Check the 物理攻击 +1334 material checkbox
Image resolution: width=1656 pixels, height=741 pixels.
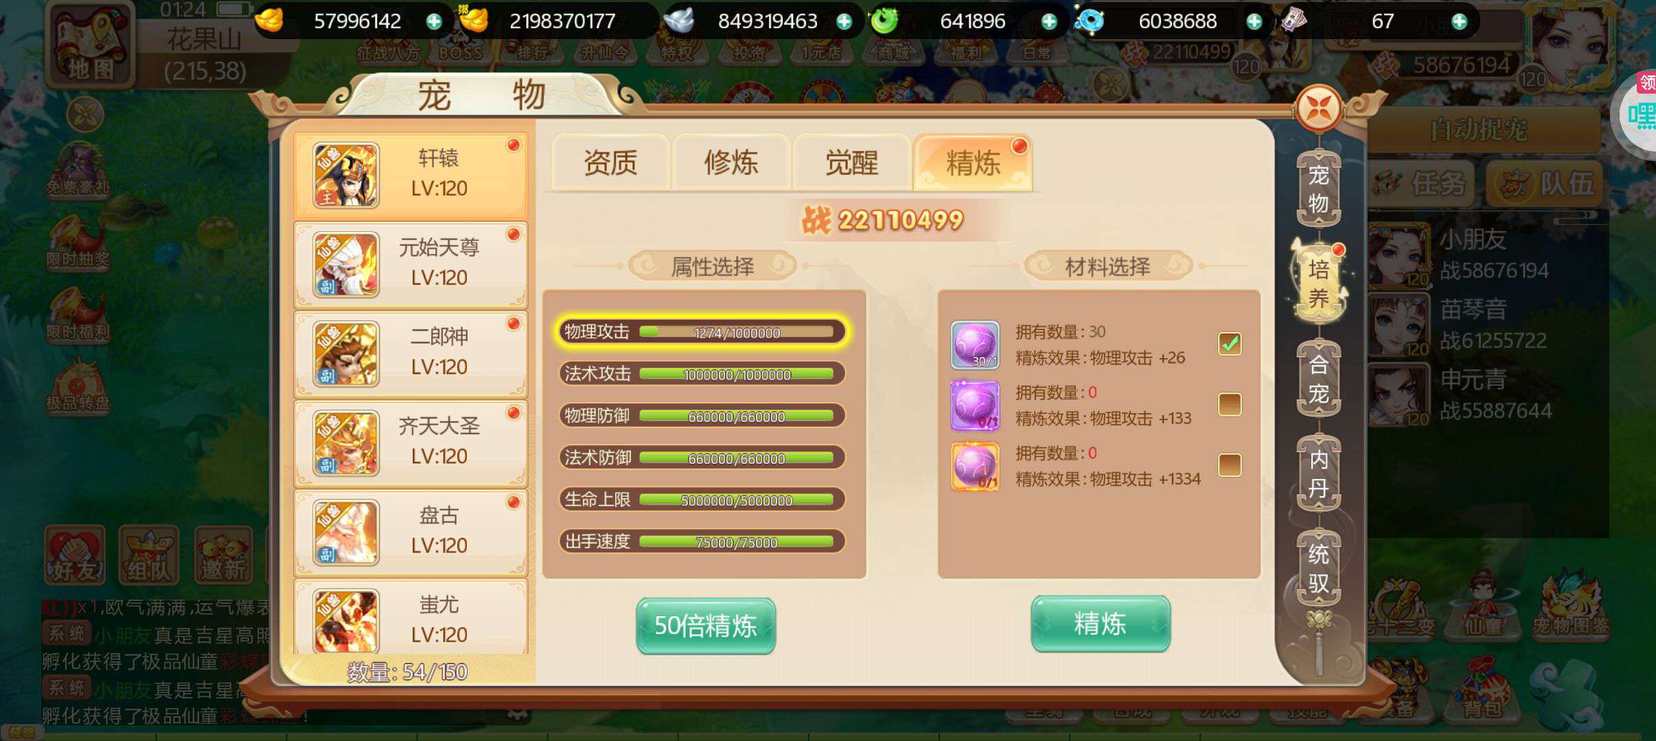[1230, 464]
